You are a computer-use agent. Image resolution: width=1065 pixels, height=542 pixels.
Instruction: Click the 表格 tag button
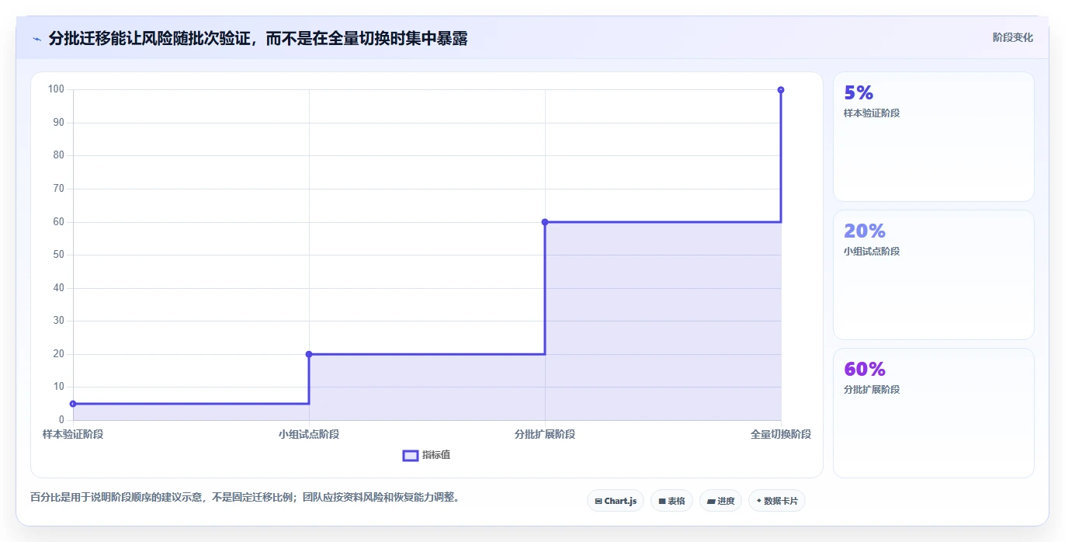(671, 501)
